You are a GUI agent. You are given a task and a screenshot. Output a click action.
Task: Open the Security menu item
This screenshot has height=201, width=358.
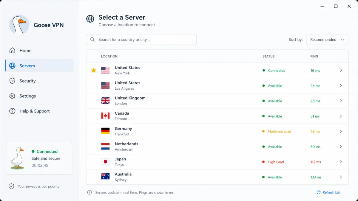coord(39,81)
